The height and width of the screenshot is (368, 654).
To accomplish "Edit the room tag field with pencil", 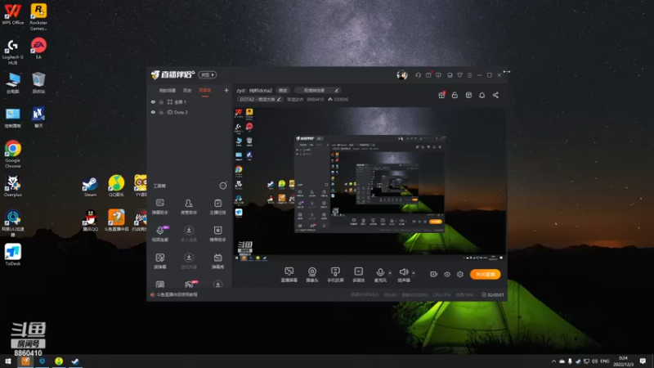I will pos(317,90).
